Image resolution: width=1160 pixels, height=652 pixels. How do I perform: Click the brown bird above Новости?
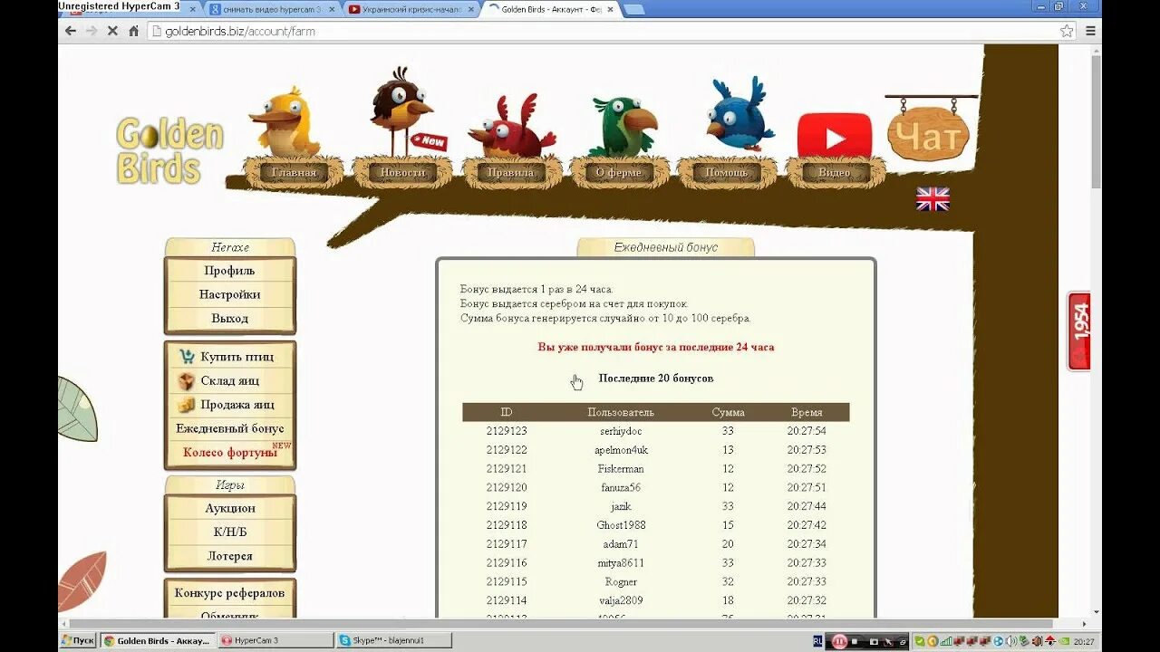(400, 110)
